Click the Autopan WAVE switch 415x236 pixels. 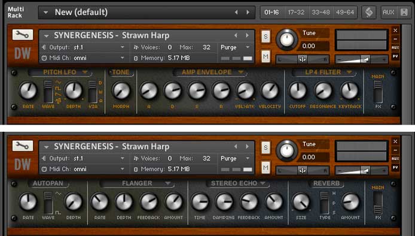click(x=48, y=203)
